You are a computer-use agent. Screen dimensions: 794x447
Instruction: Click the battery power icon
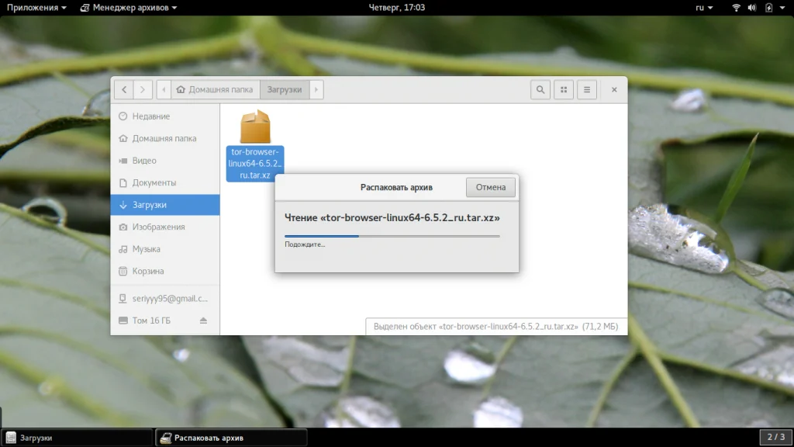[x=768, y=8]
